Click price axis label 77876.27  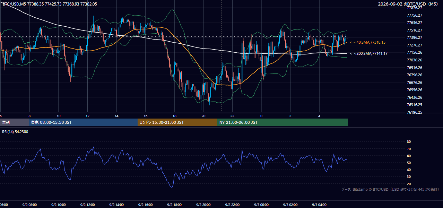pos(415,8)
